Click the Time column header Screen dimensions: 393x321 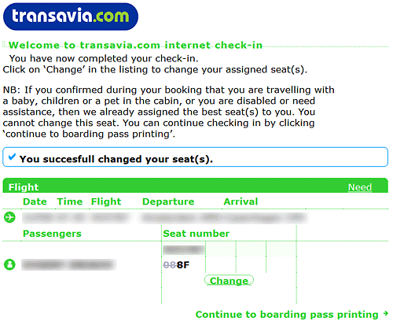pyautogui.click(x=70, y=201)
